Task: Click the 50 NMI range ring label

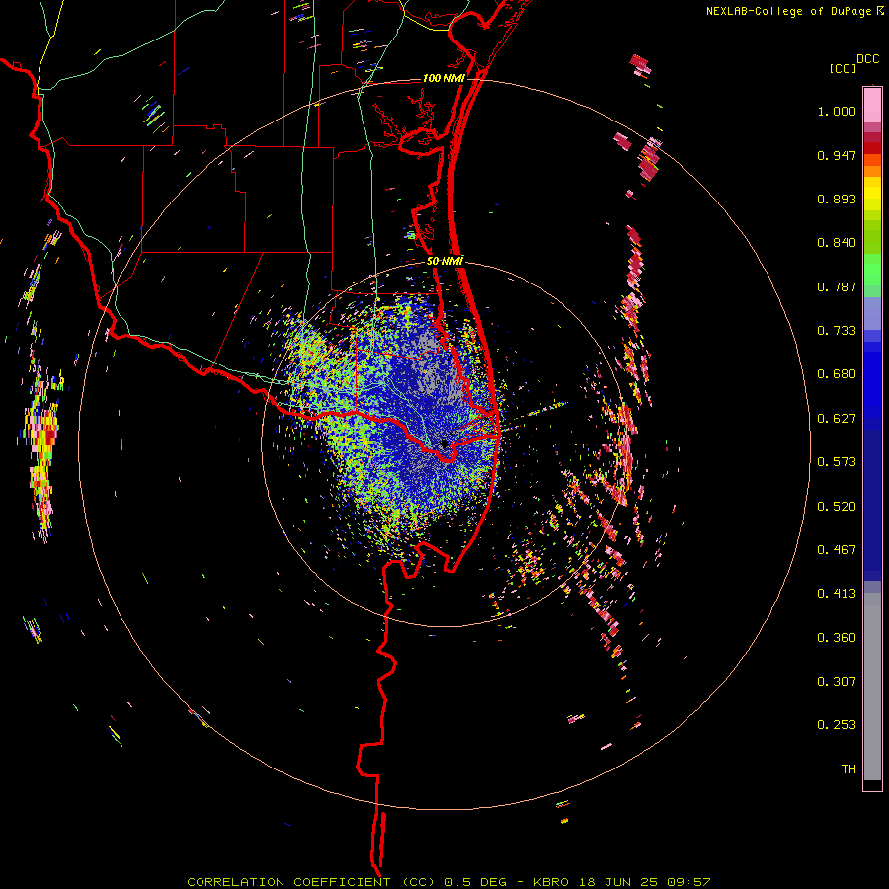Action: (444, 262)
